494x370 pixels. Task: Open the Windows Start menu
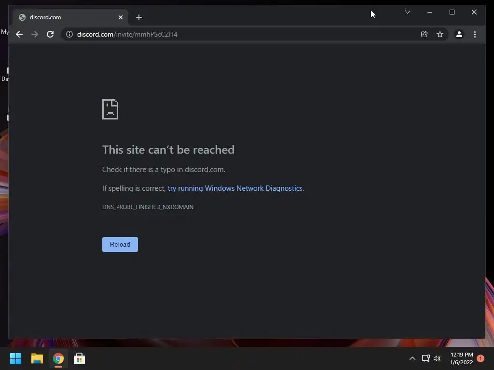pos(15,358)
